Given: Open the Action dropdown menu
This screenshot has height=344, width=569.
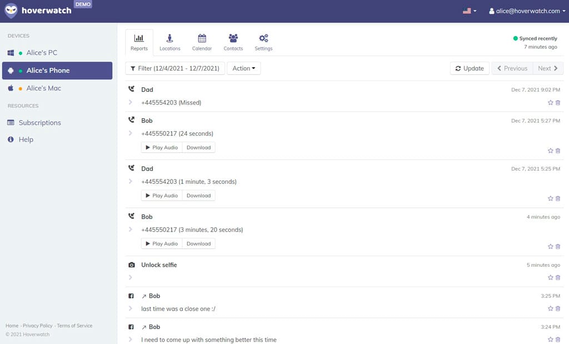Looking at the screenshot, I should [243, 68].
